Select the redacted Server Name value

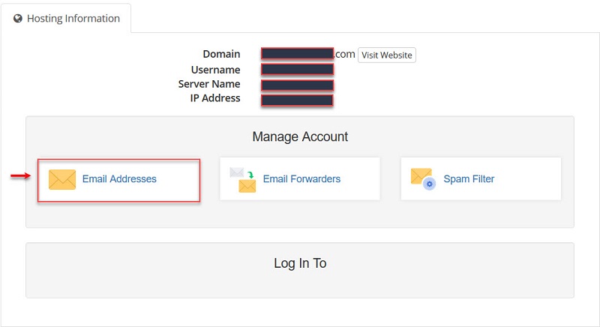coord(297,85)
